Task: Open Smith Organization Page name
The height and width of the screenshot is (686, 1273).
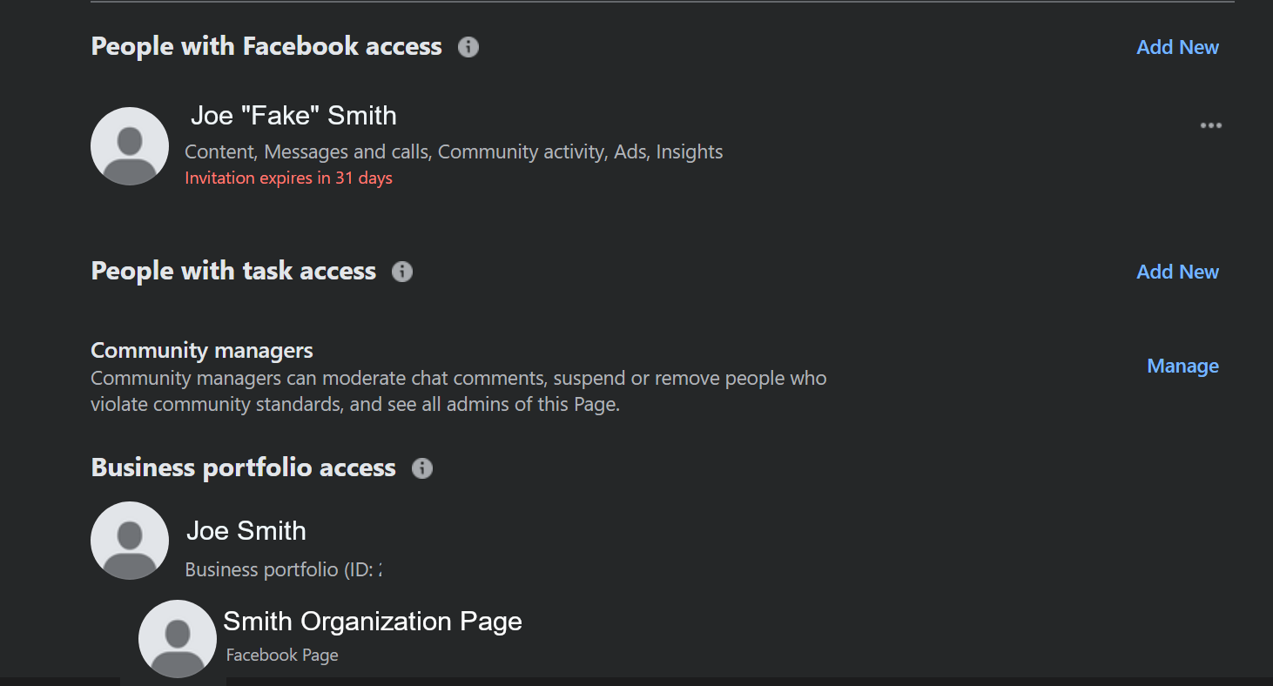Action: coord(373,622)
